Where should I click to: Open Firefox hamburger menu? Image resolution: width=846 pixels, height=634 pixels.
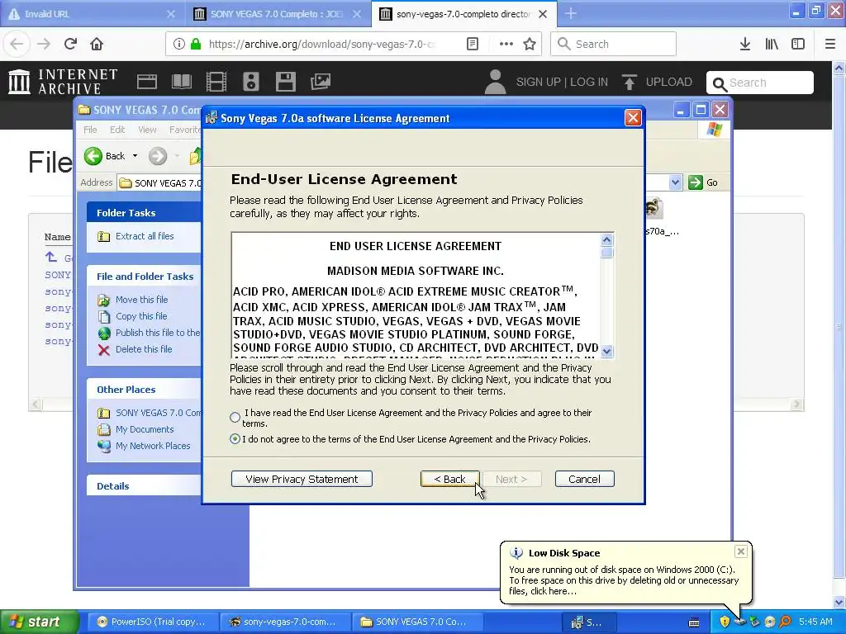click(x=830, y=44)
